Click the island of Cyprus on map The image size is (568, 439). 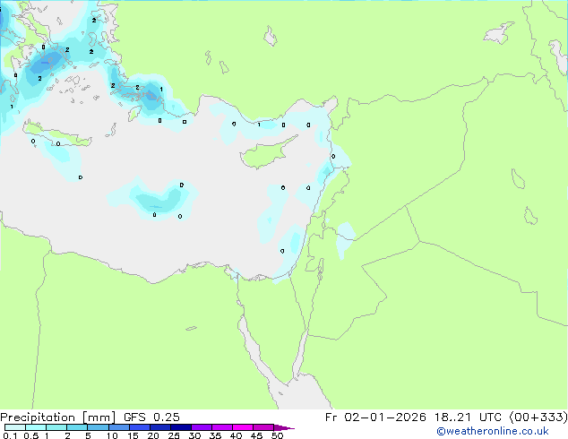click(x=264, y=154)
